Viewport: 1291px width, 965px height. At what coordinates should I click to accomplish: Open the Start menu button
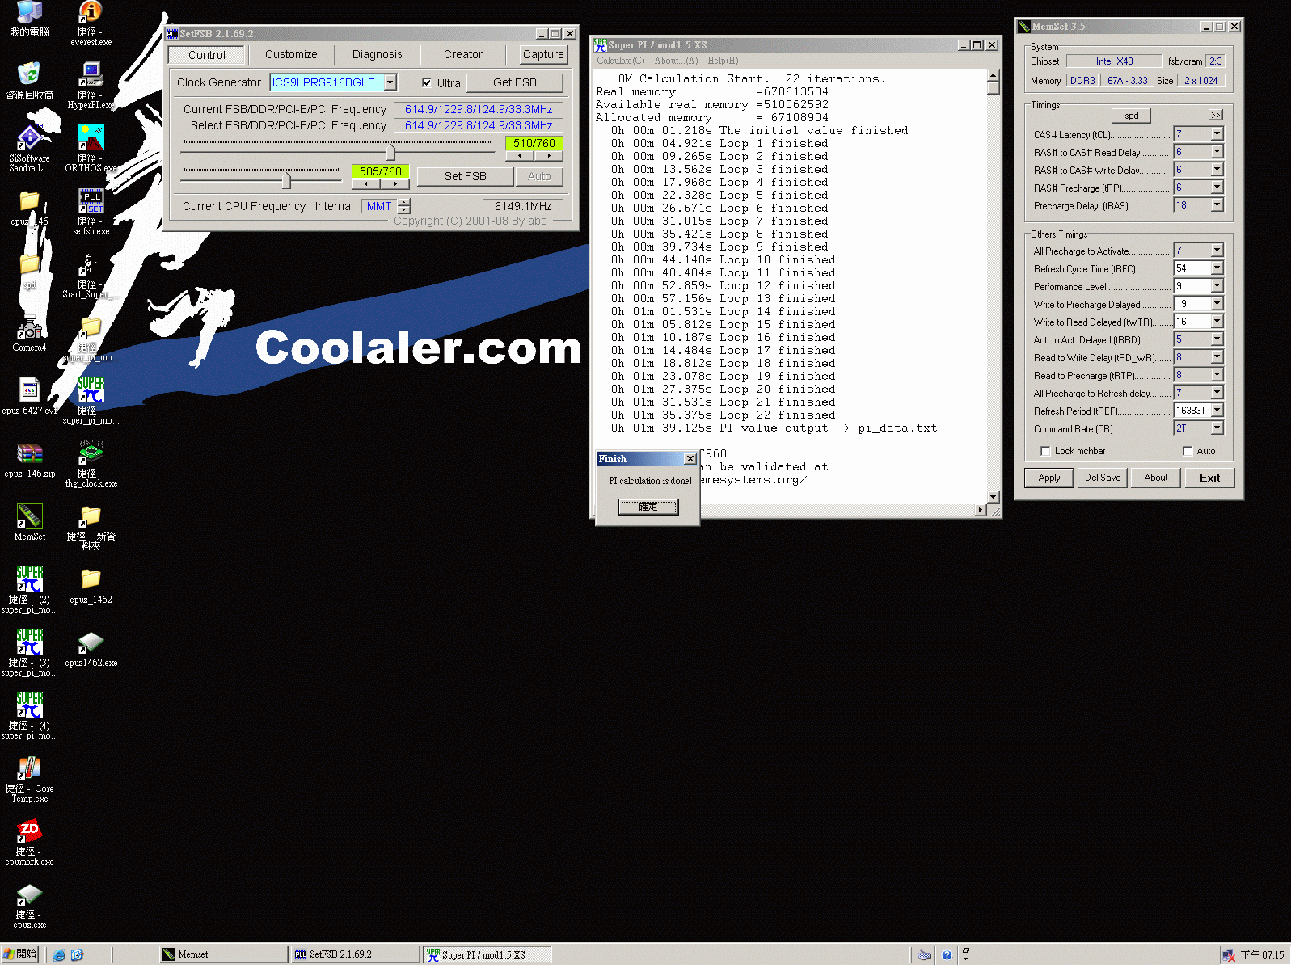pyautogui.click(x=20, y=954)
